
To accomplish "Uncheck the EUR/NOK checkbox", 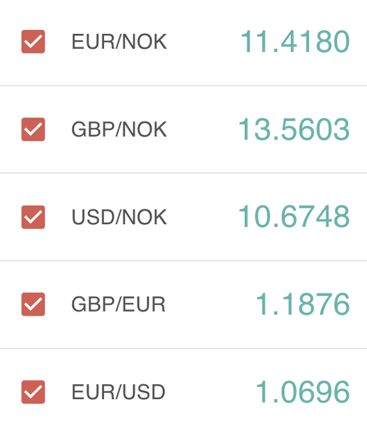I will (x=33, y=41).
